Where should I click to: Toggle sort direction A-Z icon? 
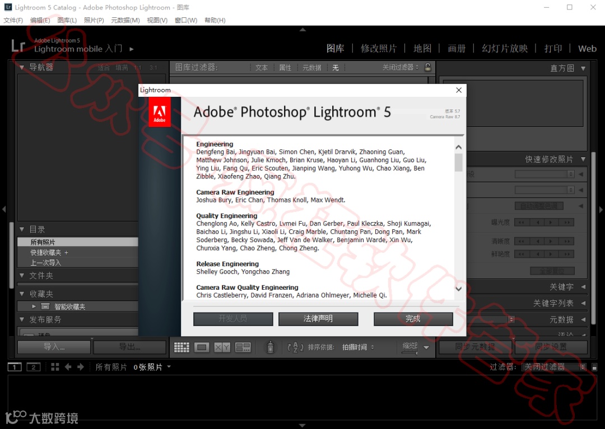[296, 347]
